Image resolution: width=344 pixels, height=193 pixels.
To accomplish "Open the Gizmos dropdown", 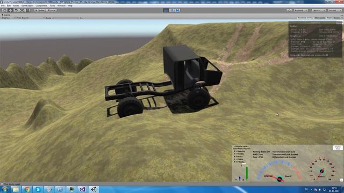I will (x=338, y=18).
